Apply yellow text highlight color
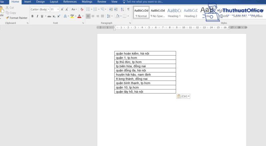 72,16
